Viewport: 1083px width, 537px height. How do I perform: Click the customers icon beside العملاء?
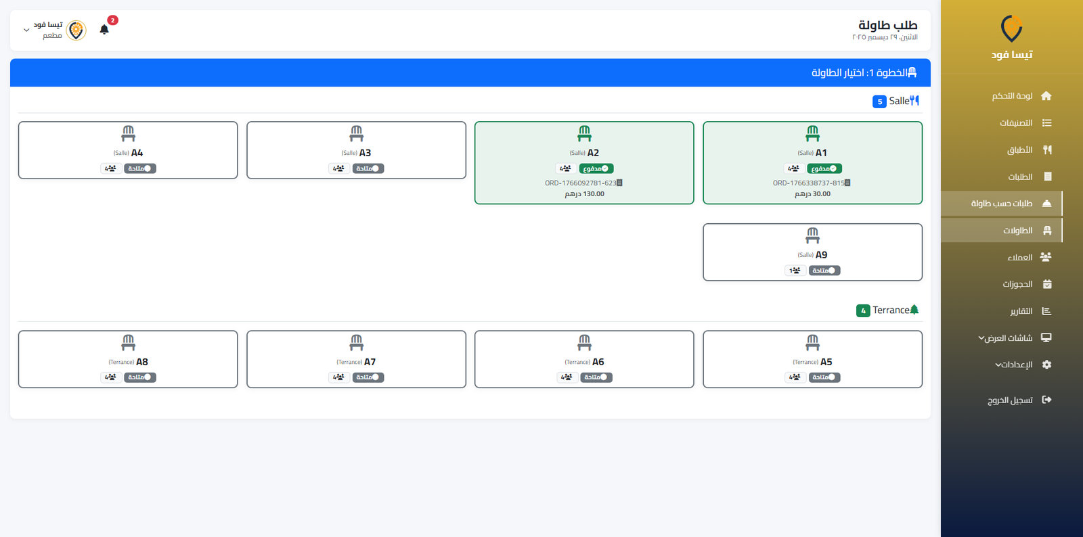point(1046,257)
